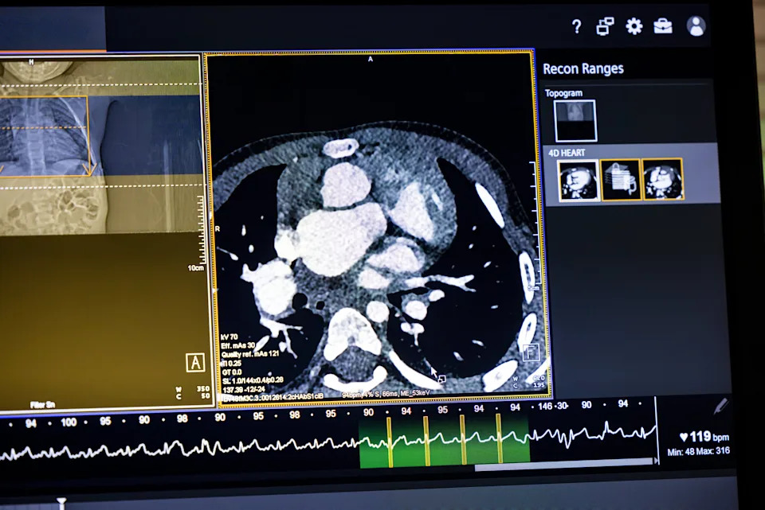Click the 100 beat value on ECG strip
This screenshot has width=765, height=510.
point(69,422)
